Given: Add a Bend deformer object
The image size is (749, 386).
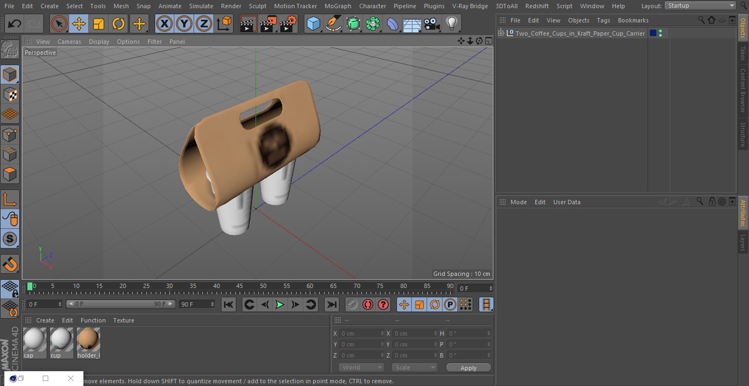Looking at the screenshot, I should click(393, 24).
